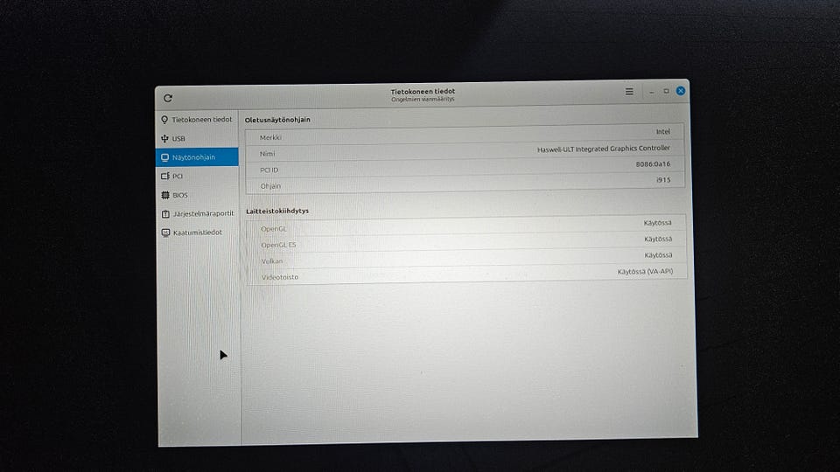The width and height of the screenshot is (840, 472).
Task: Click the card icon beside PCI
Action: [x=165, y=176]
